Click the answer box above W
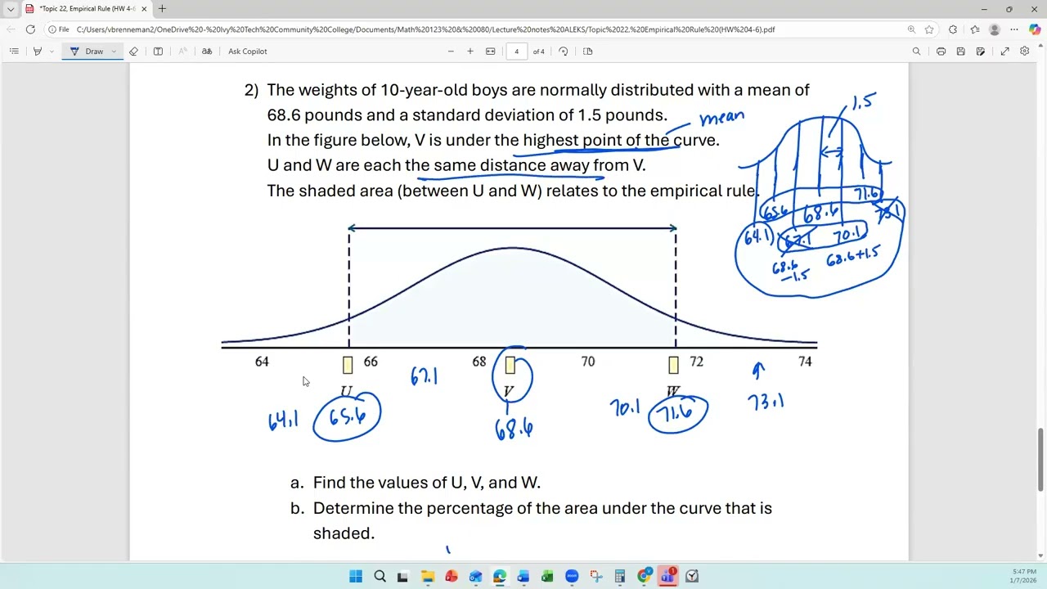Viewport: 1047px width, 589px height. coord(673,365)
